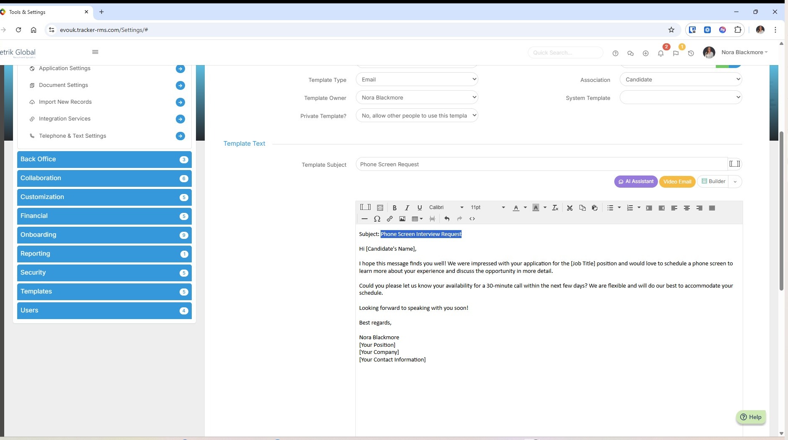Open the Nora Blackmore user menu
This screenshot has height=440, width=788.
click(x=744, y=52)
